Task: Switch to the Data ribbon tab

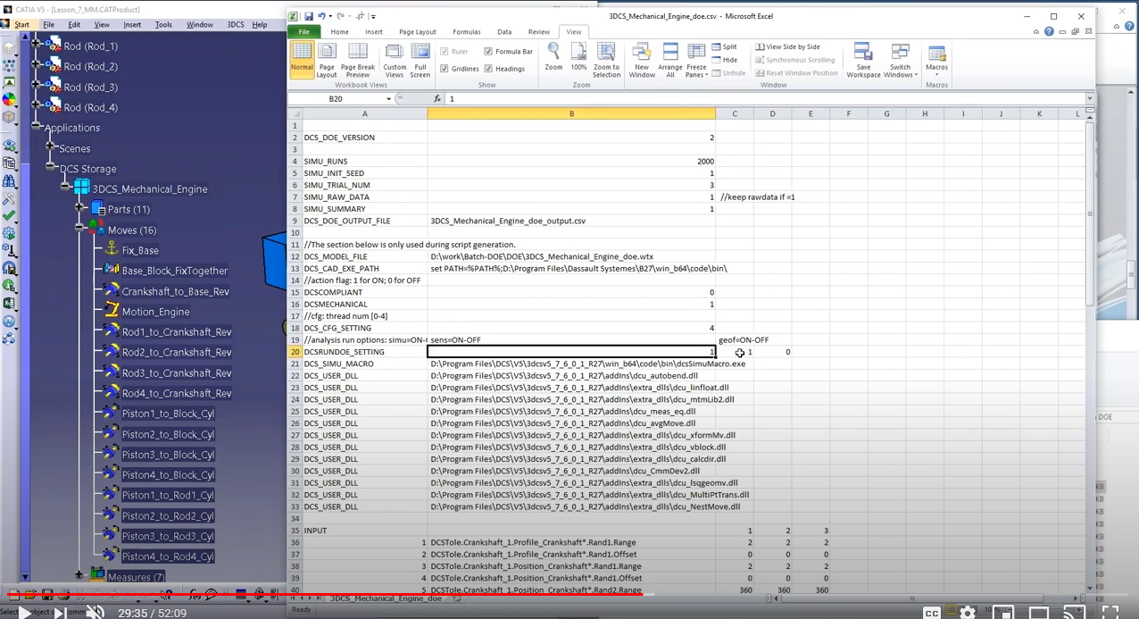Action: [x=504, y=31]
